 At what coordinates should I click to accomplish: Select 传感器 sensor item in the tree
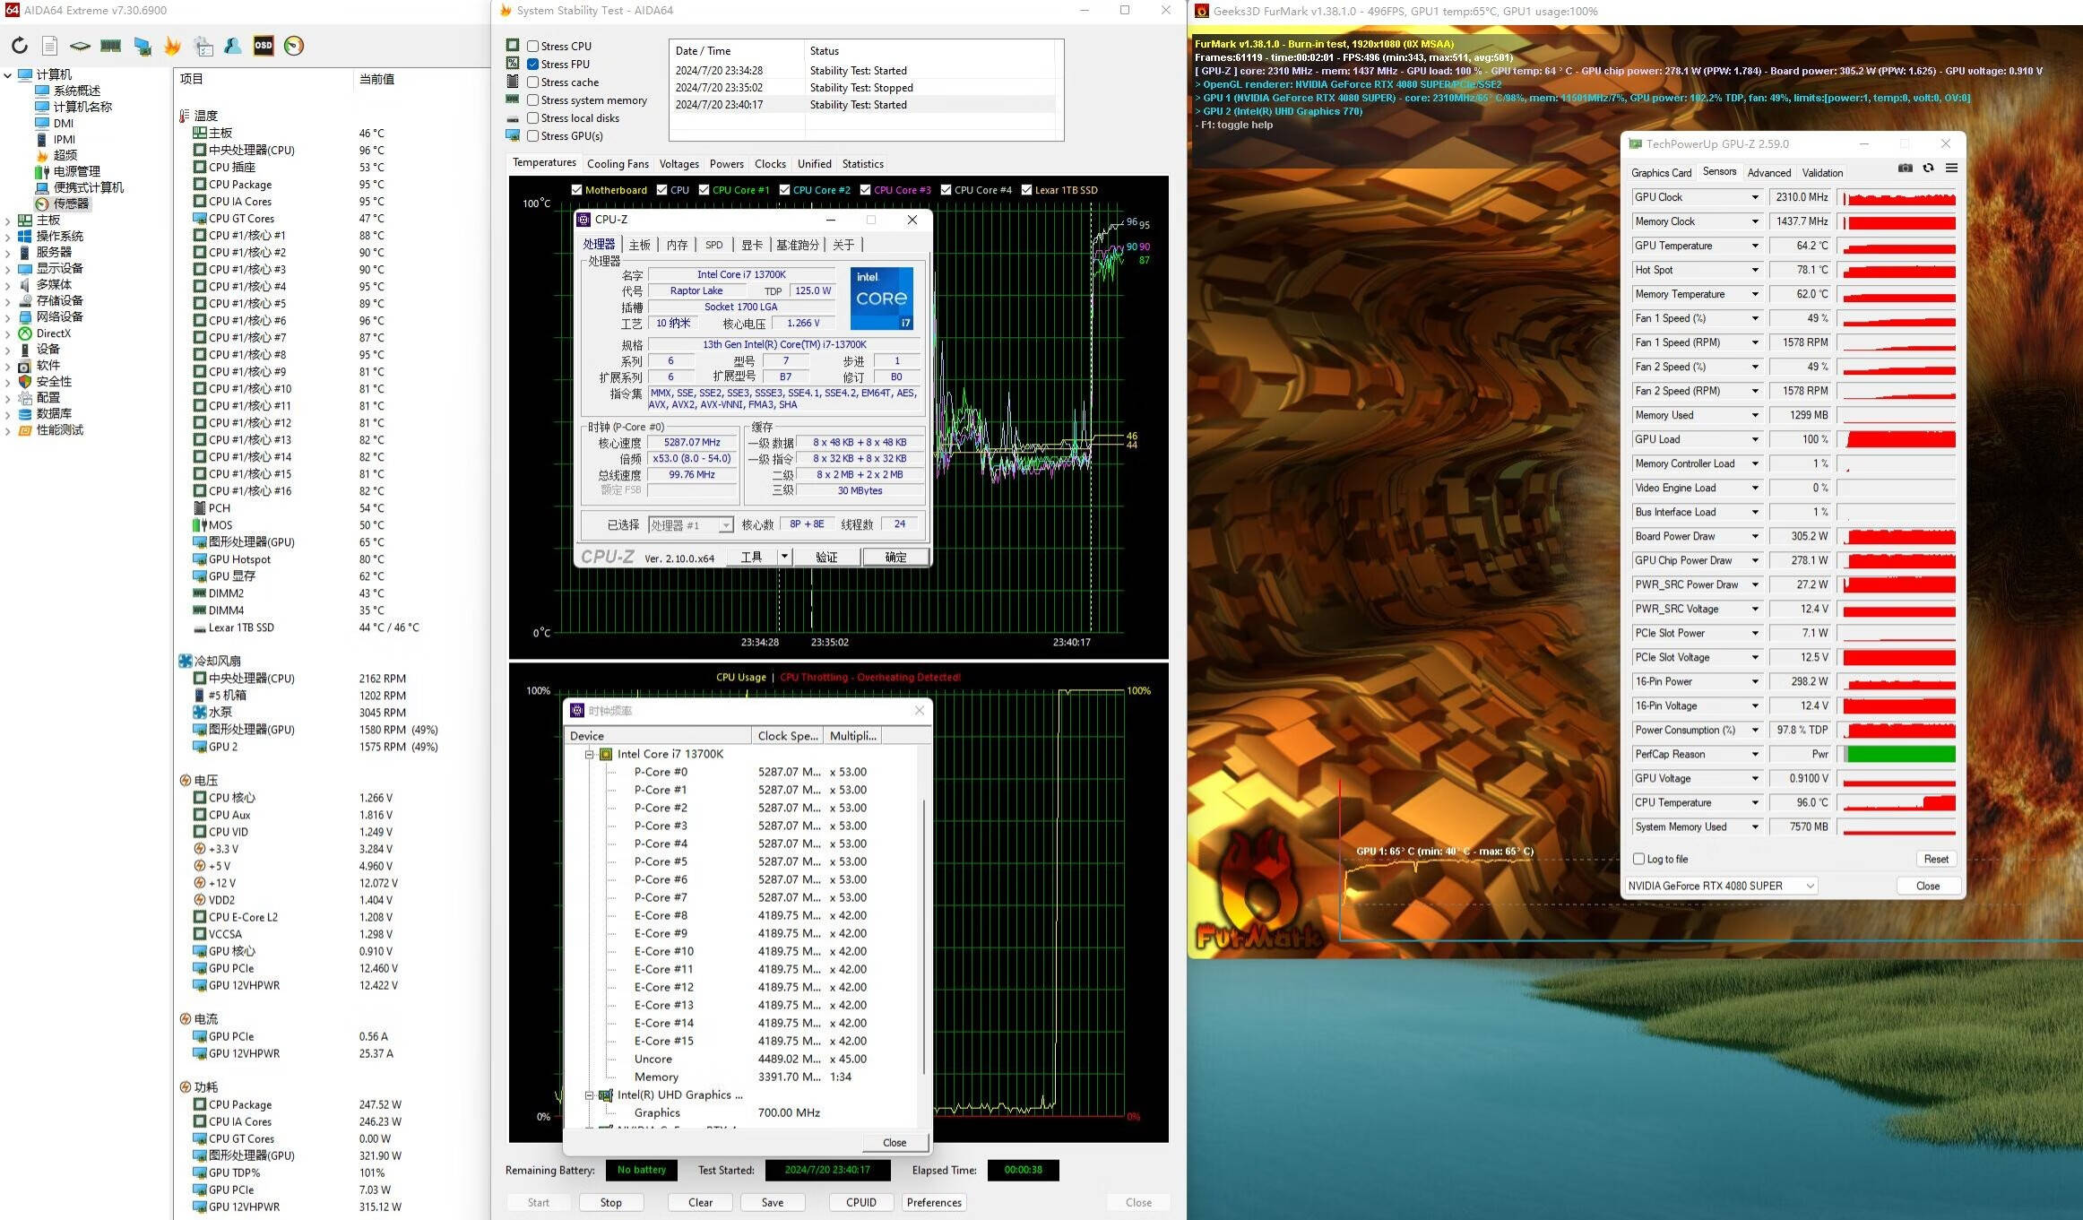point(71,203)
